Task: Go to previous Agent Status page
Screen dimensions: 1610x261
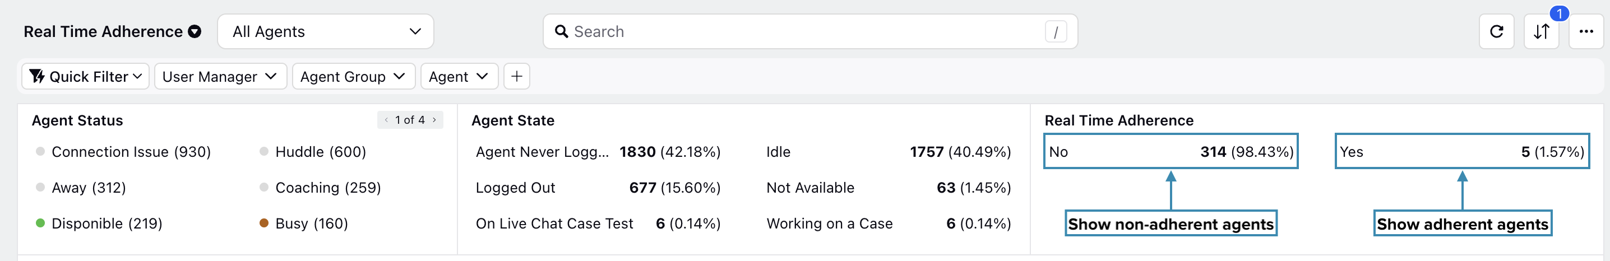Action: pos(386,120)
